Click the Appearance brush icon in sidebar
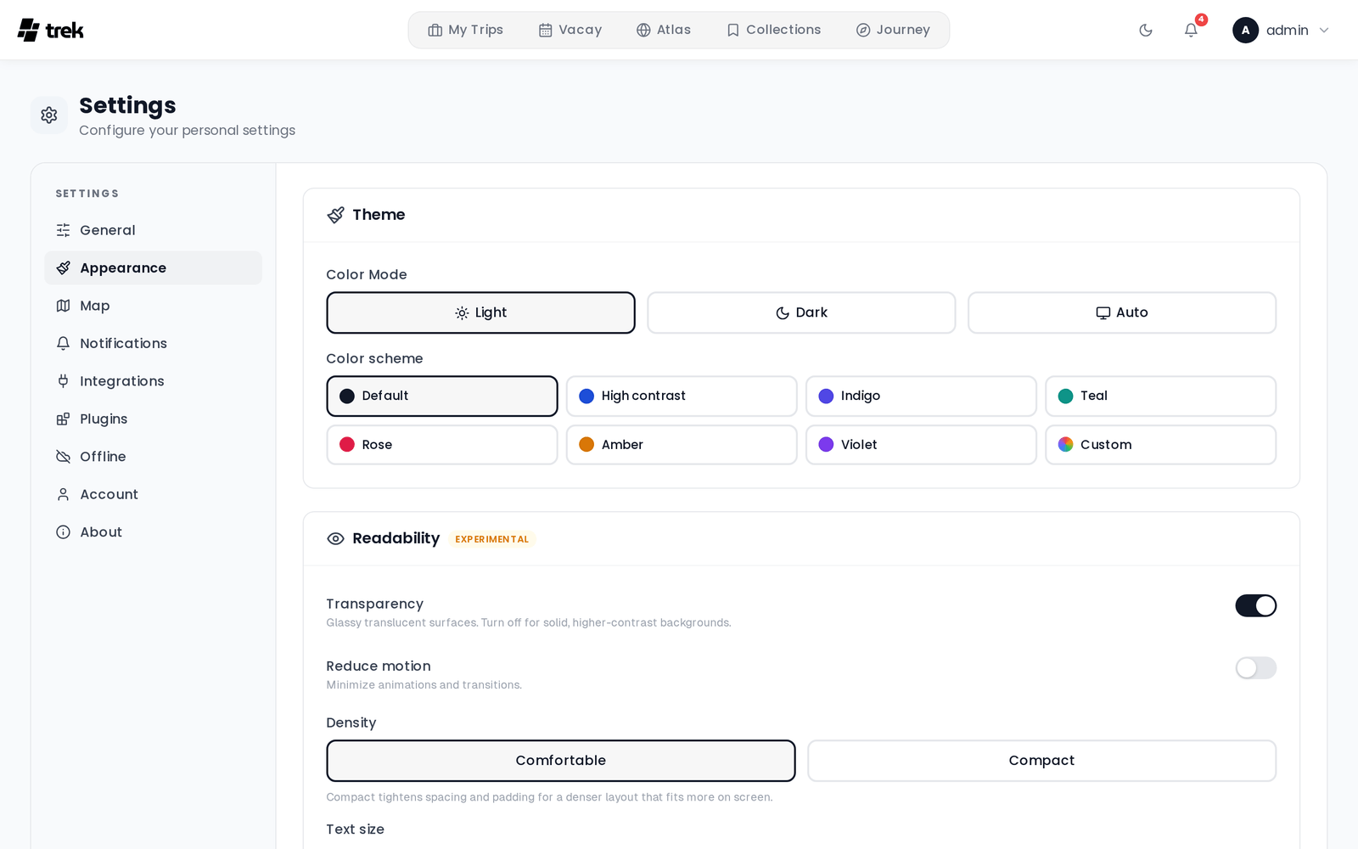The image size is (1358, 849). pyautogui.click(x=63, y=267)
